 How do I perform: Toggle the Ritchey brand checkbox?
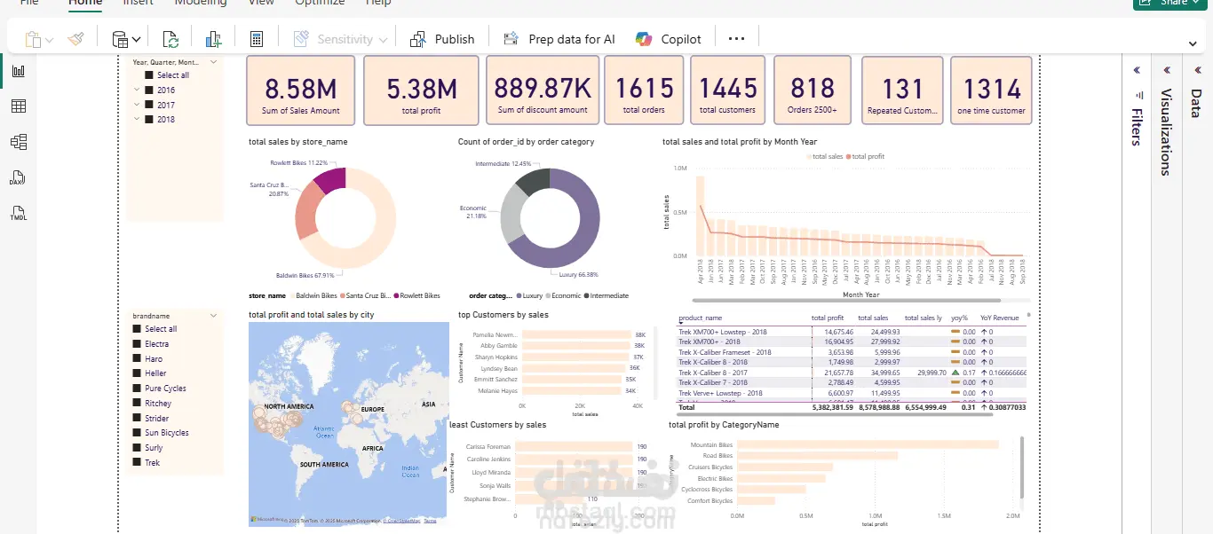point(137,404)
